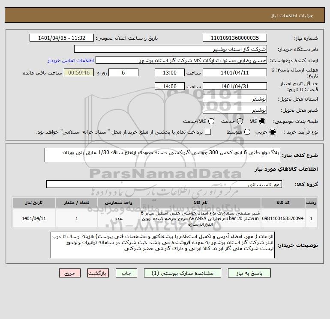Click the ردیف column header
Viewport: 330px width, 319px height.
311,203
